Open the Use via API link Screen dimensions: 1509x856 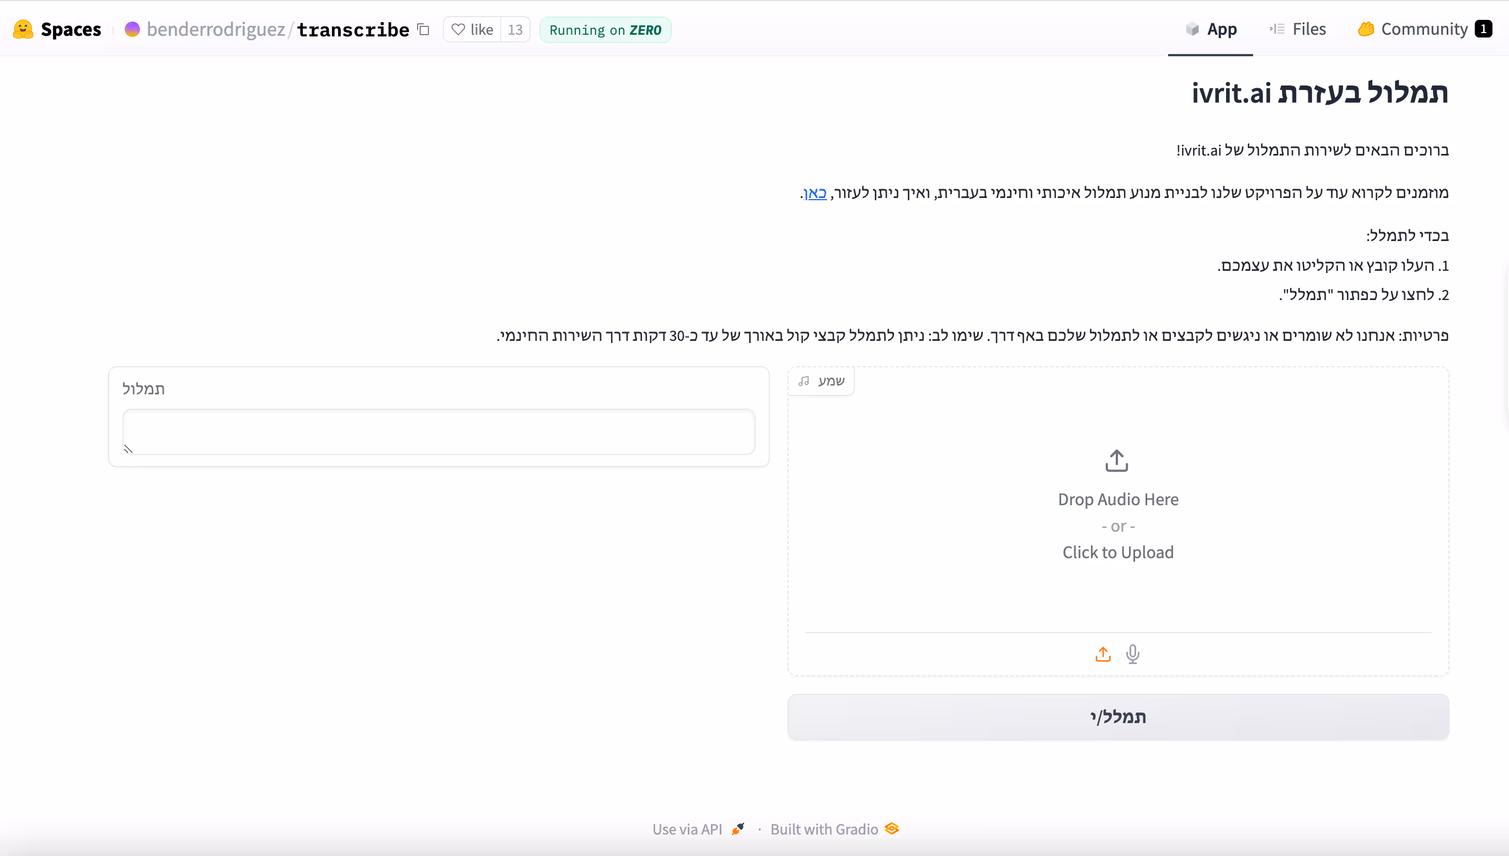tap(698, 829)
